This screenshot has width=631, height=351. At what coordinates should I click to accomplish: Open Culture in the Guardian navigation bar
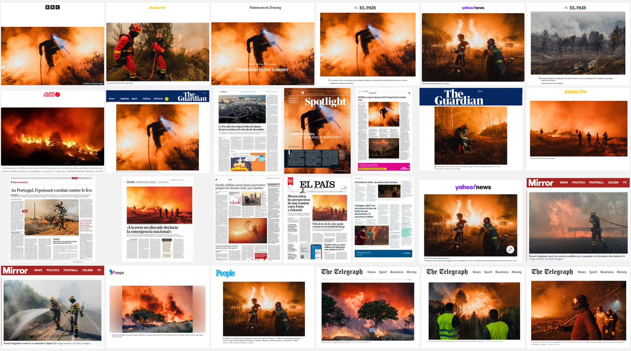(x=147, y=98)
